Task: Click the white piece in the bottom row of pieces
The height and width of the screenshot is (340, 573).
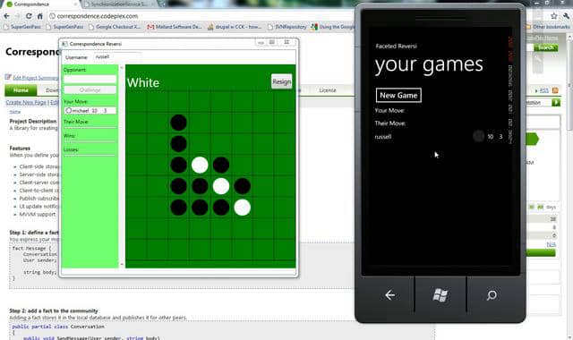Action: point(243,208)
